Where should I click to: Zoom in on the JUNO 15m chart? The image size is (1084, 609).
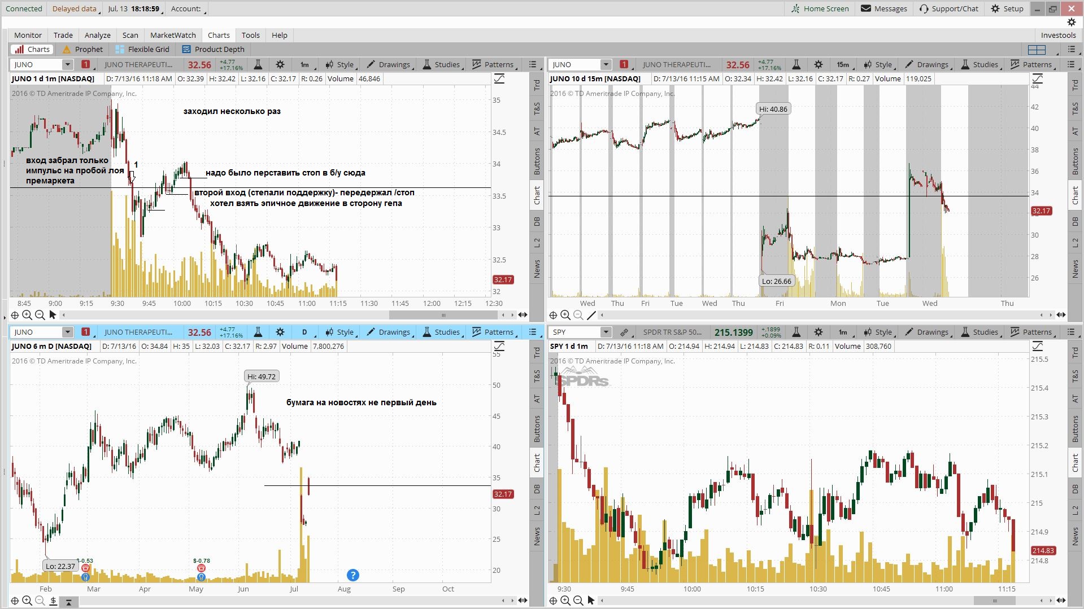point(565,315)
